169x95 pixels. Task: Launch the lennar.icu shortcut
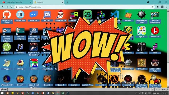click(155, 32)
